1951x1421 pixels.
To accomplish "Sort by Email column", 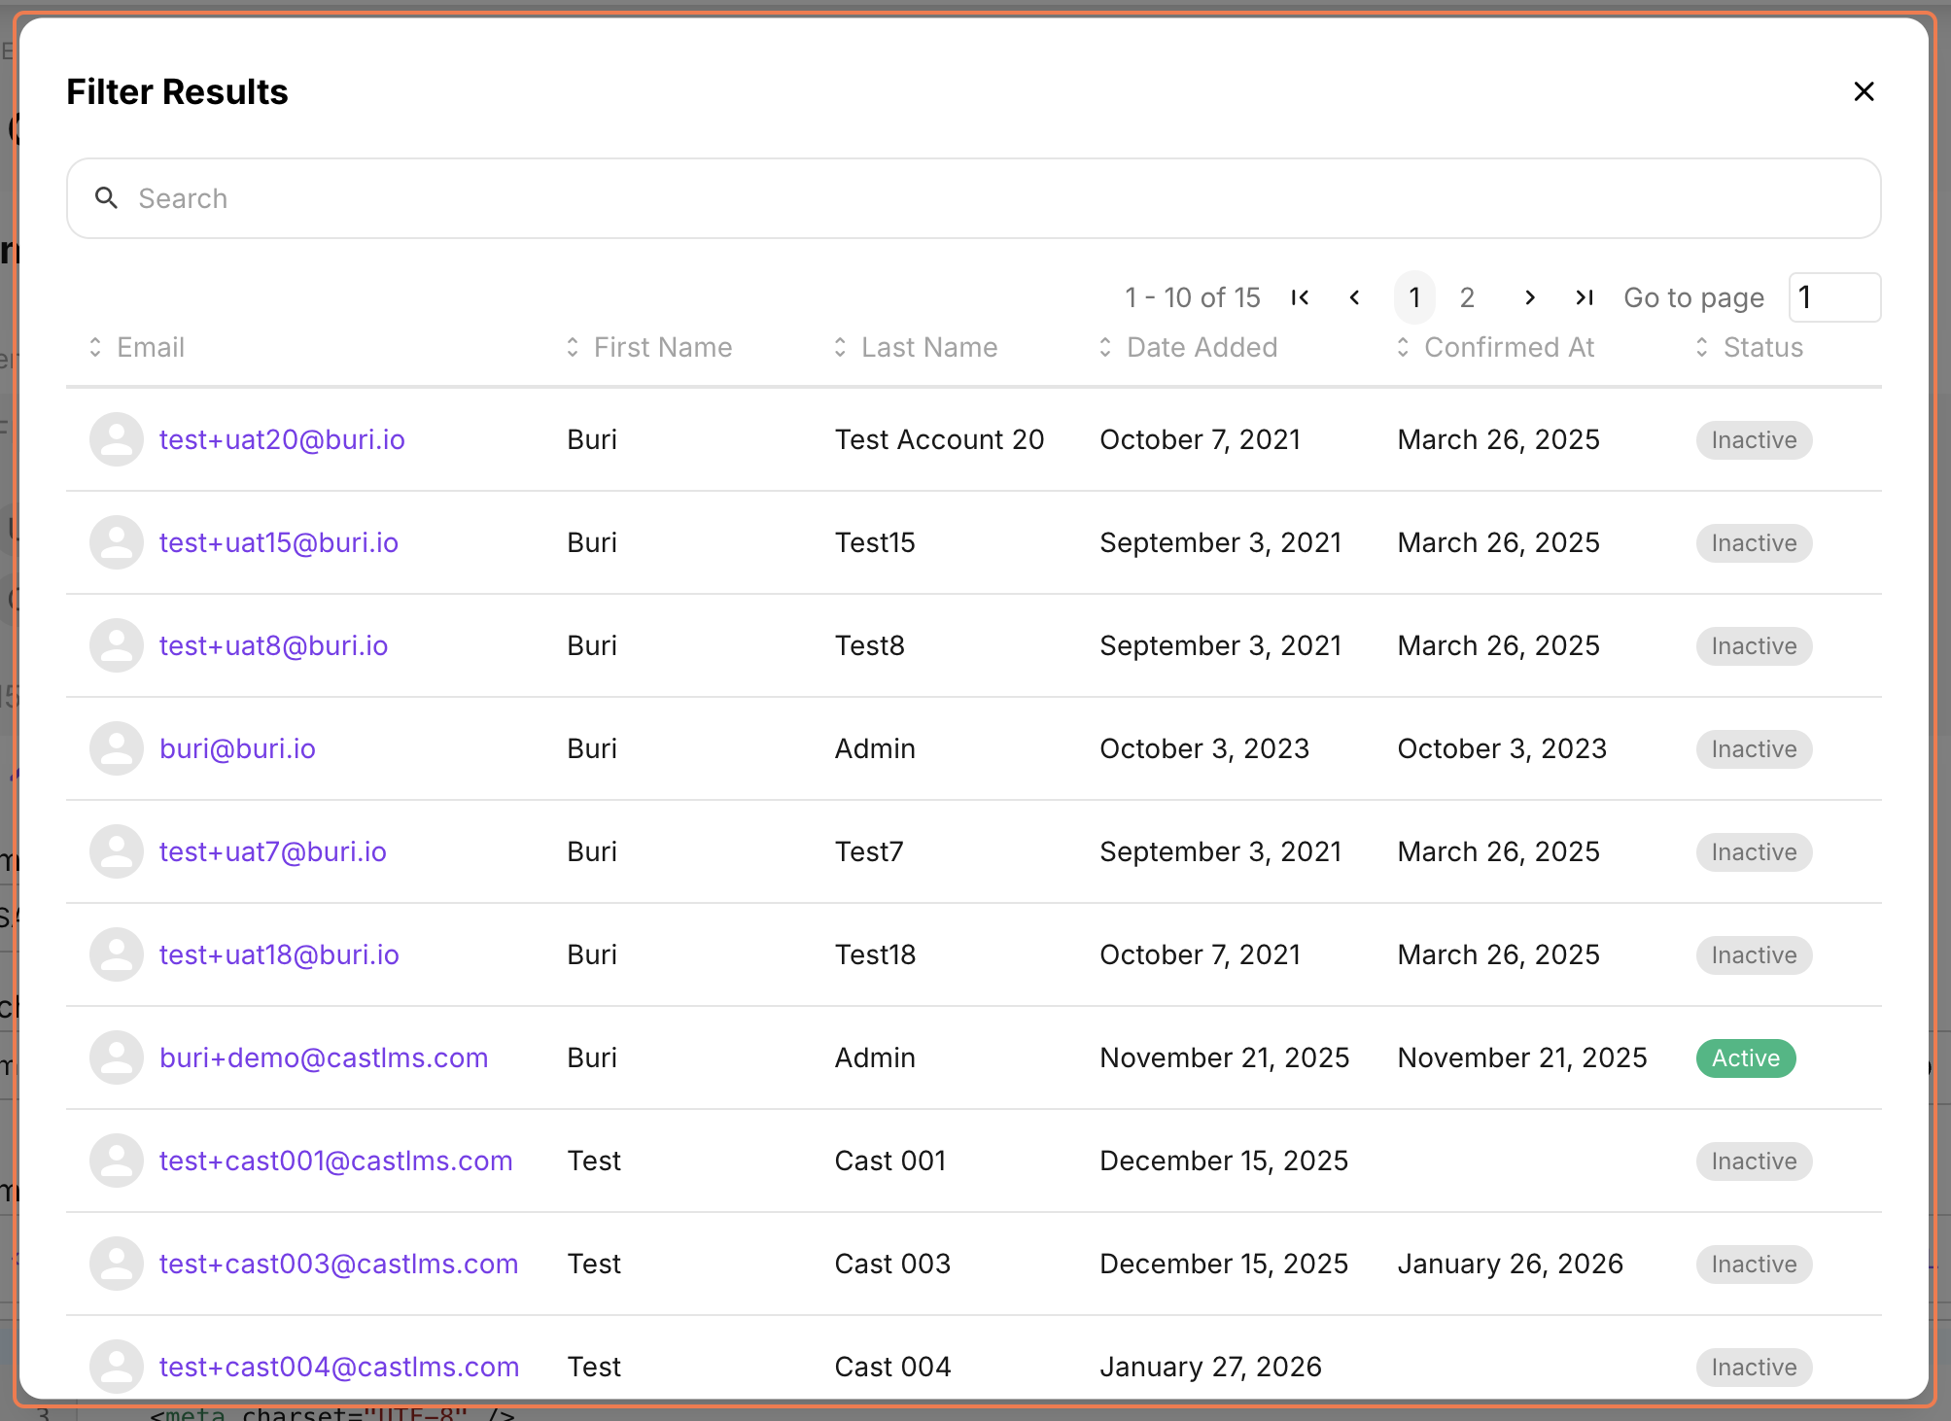I will coord(136,347).
